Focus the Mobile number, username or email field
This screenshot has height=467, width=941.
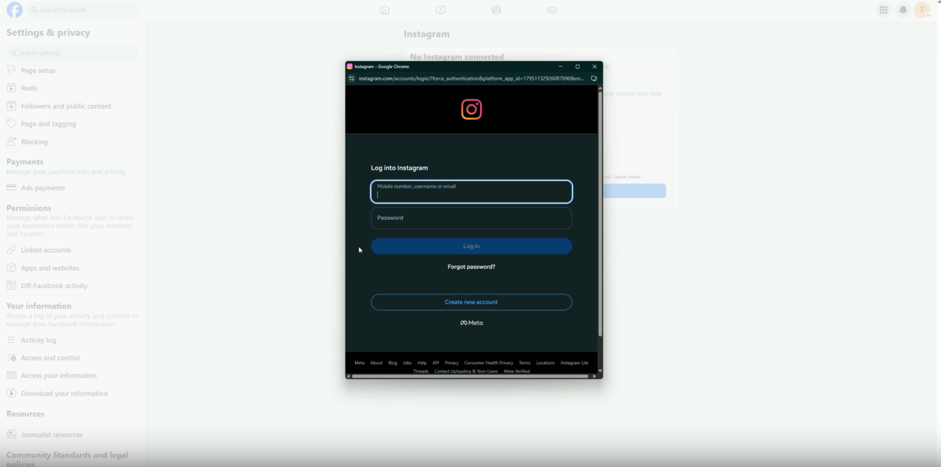[x=471, y=192]
